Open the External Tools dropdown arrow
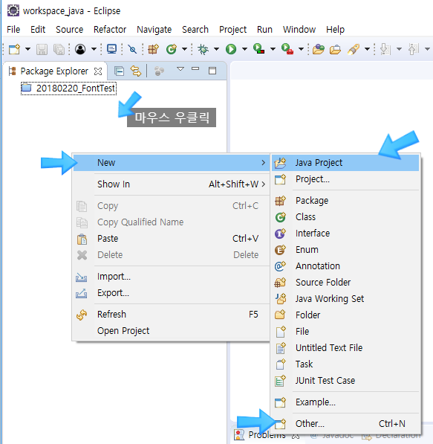Image resolution: width=433 pixels, height=444 pixels. pyautogui.click(x=302, y=49)
